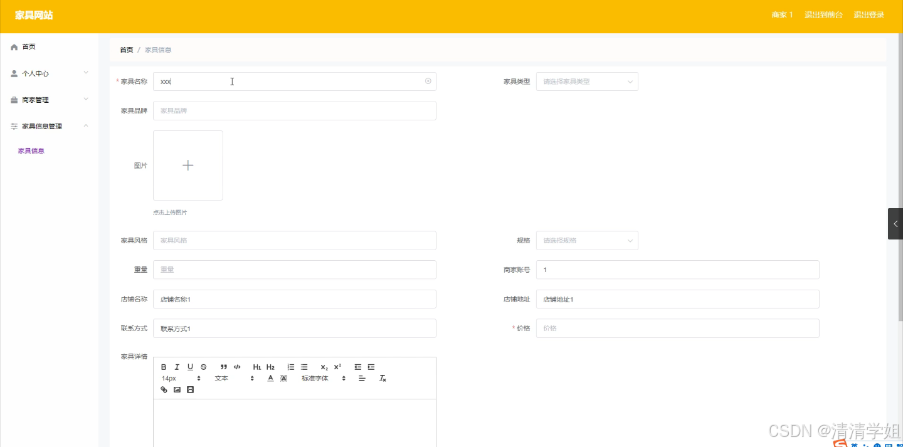Click 退出登录 in the top bar
Viewport: 903px width, 447px height.
tap(869, 14)
